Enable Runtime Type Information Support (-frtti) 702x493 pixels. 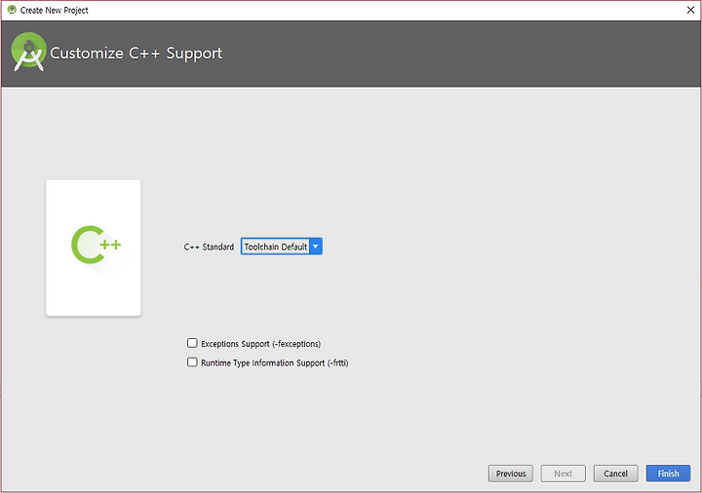coord(192,362)
